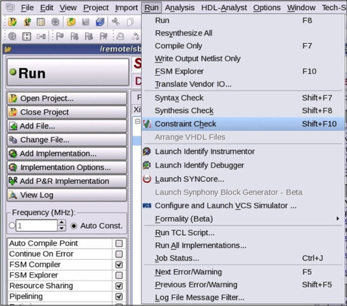Click the Frequency MHz input field
This screenshot has height=306, width=347.
[37, 226]
